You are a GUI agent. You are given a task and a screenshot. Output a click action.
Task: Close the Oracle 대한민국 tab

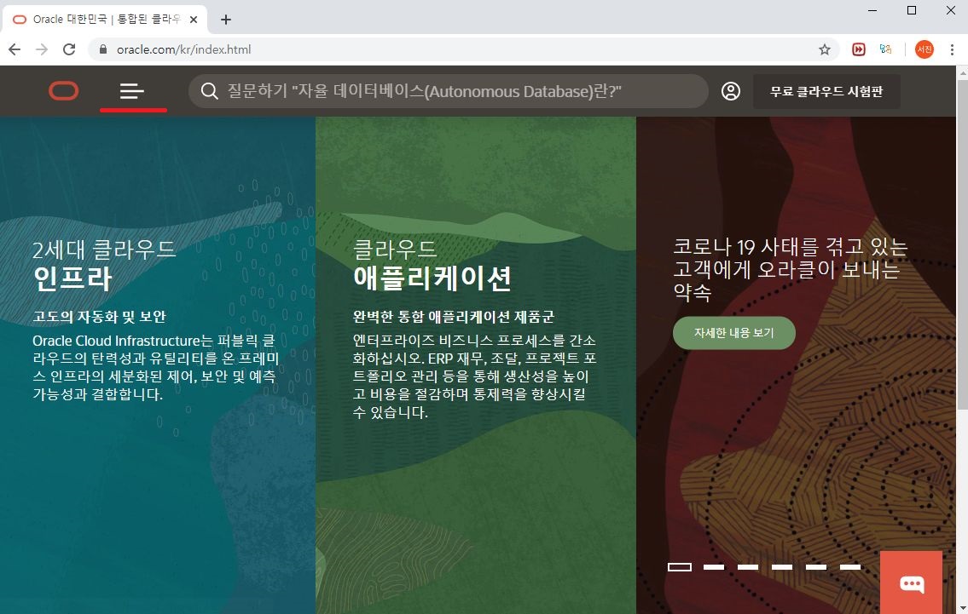(x=194, y=20)
